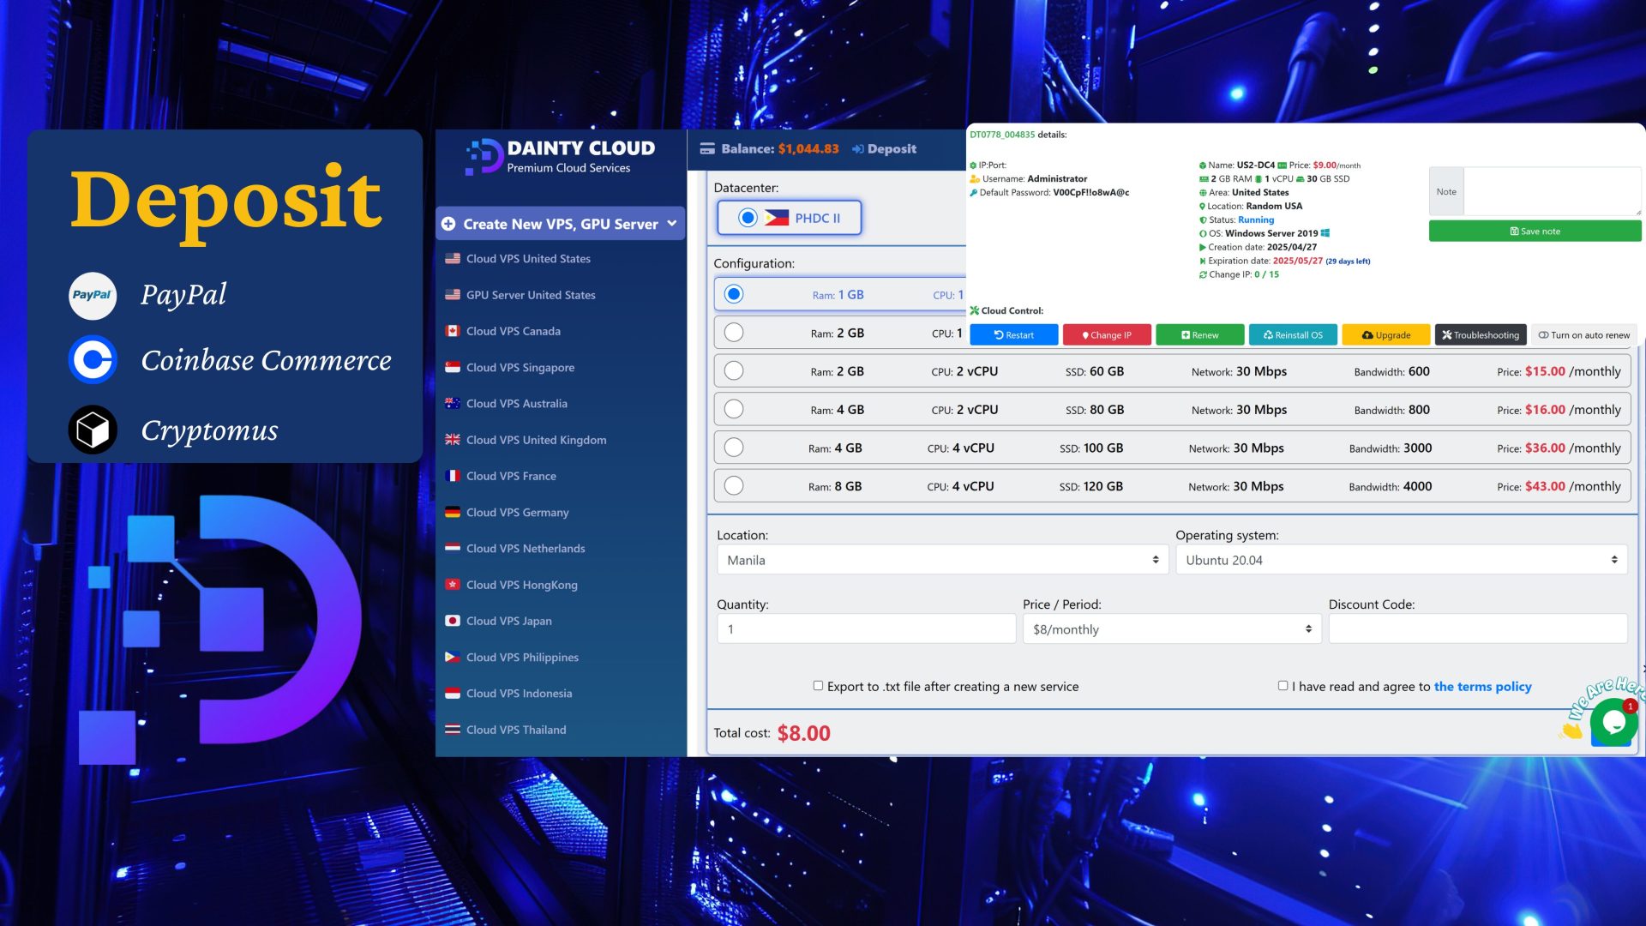Open Cloud VPS Philippines menu item
Viewport: 1646px width, 926px height.
[522, 657]
